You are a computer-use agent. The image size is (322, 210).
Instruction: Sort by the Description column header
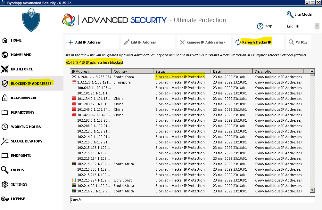click(278, 71)
